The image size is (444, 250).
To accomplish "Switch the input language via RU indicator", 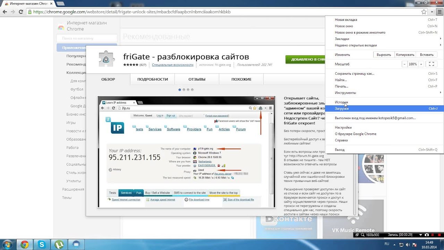I will [x=387, y=244].
